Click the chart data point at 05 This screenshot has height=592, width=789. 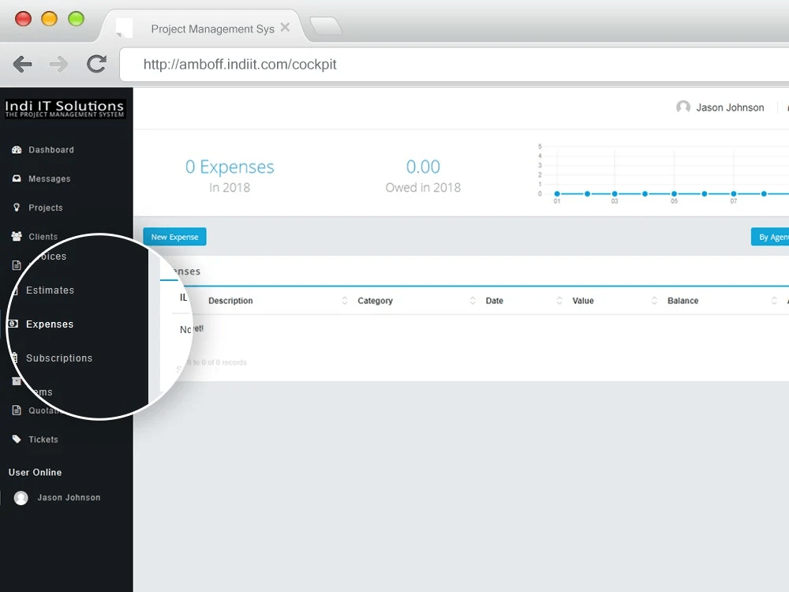point(675,194)
